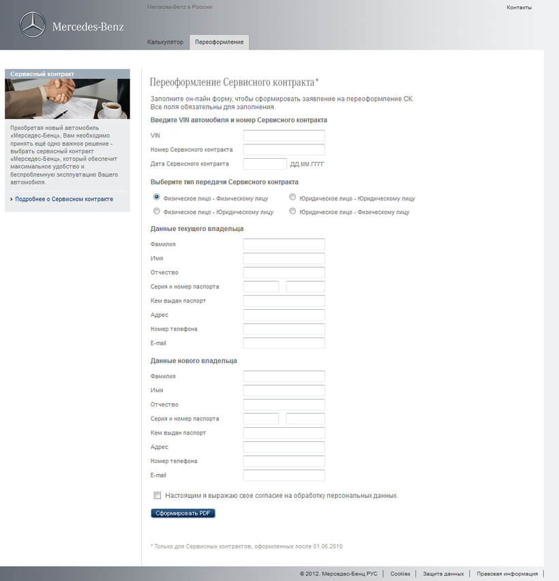
Task: Click new owner's Отчество field
Action: pos(284,405)
